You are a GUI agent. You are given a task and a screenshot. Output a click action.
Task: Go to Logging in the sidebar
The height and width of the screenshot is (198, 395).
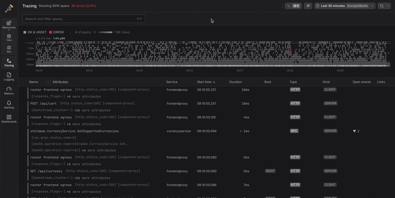(9, 77)
